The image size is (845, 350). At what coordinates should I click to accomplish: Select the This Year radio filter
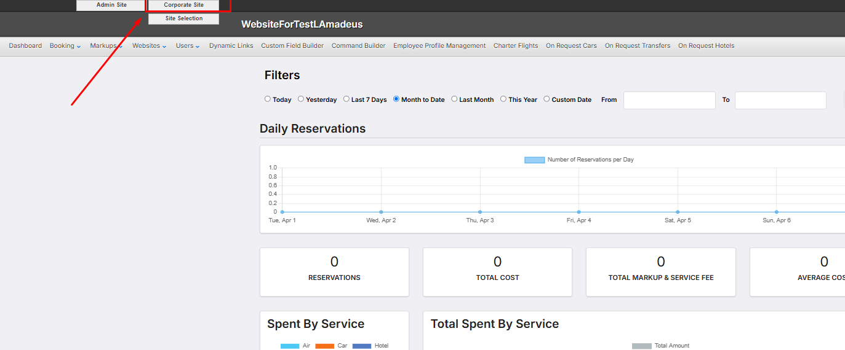click(503, 99)
